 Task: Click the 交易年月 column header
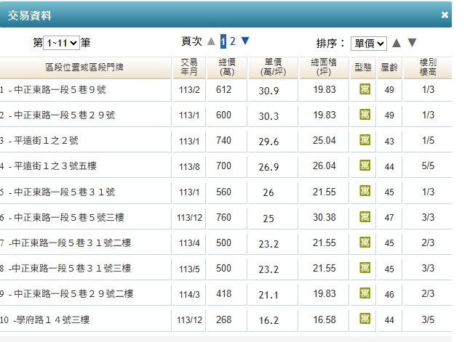click(x=189, y=68)
